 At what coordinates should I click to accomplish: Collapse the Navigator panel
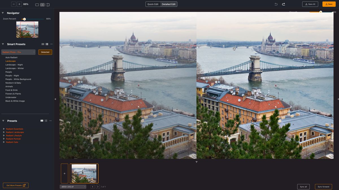3,13
